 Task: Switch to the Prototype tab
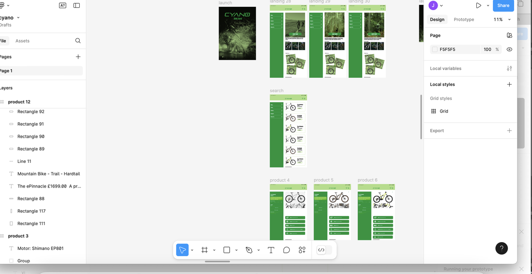[464, 19]
